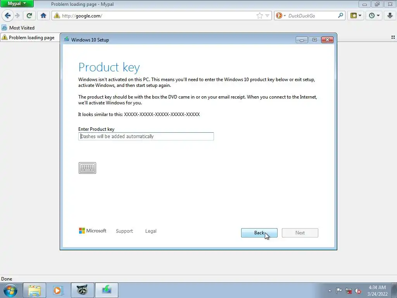Open the Support link
The width and height of the screenshot is (397, 298).
pyautogui.click(x=124, y=231)
